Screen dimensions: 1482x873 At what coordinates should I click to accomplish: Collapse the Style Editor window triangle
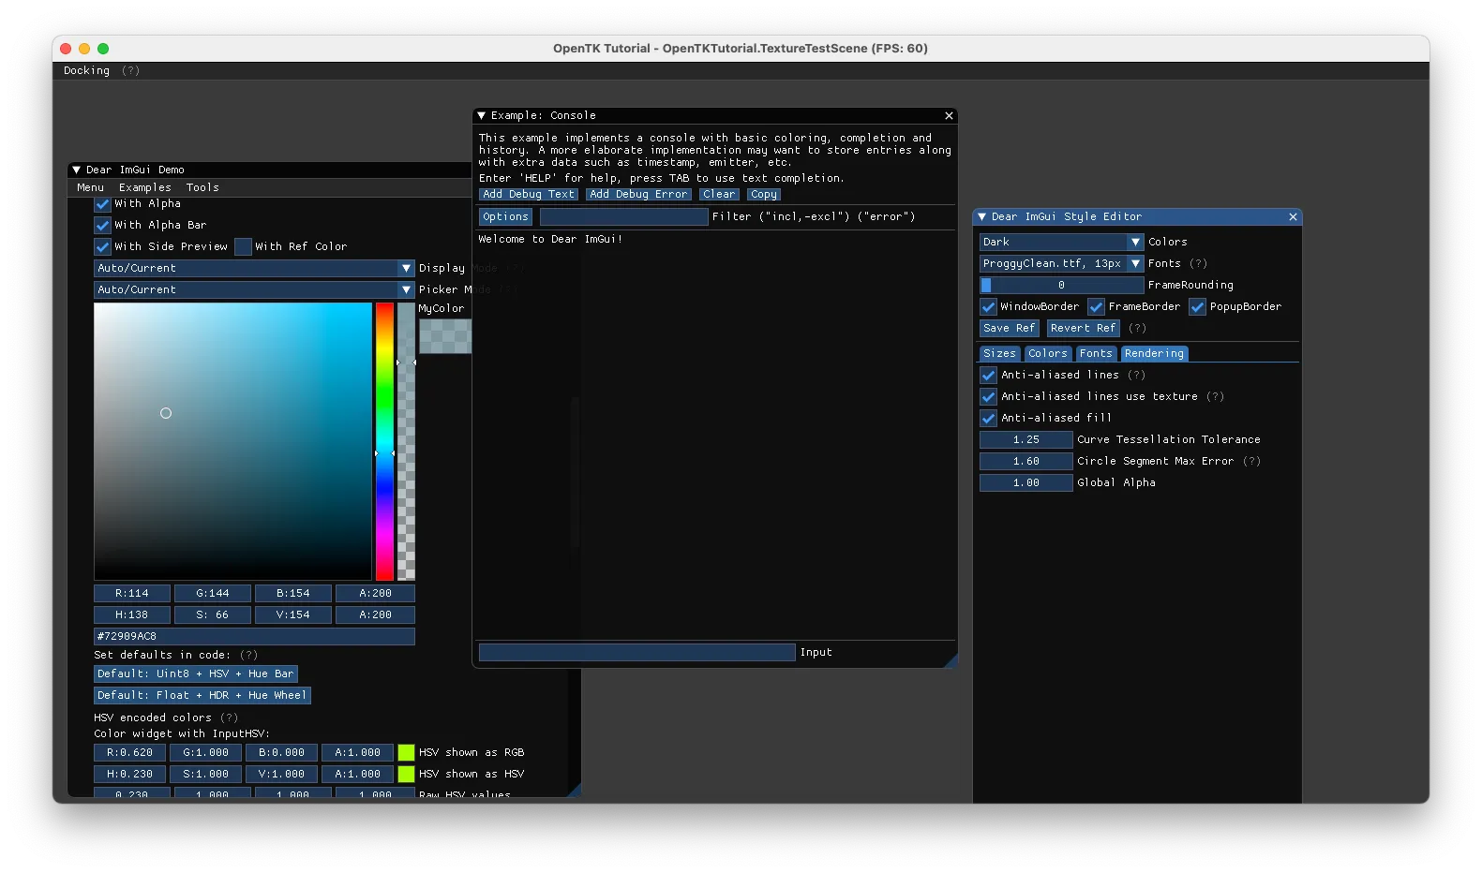pos(982,217)
